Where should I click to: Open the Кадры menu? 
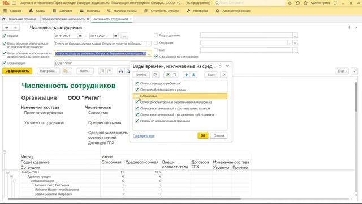(x=37, y=11)
